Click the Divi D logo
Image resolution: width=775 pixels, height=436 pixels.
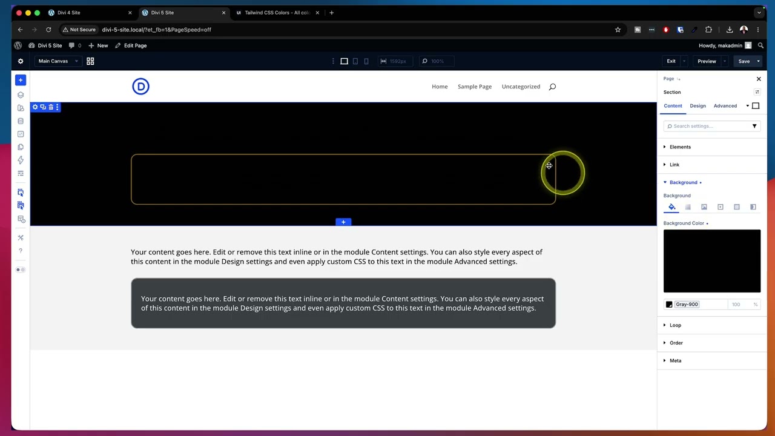pyautogui.click(x=140, y=87)
